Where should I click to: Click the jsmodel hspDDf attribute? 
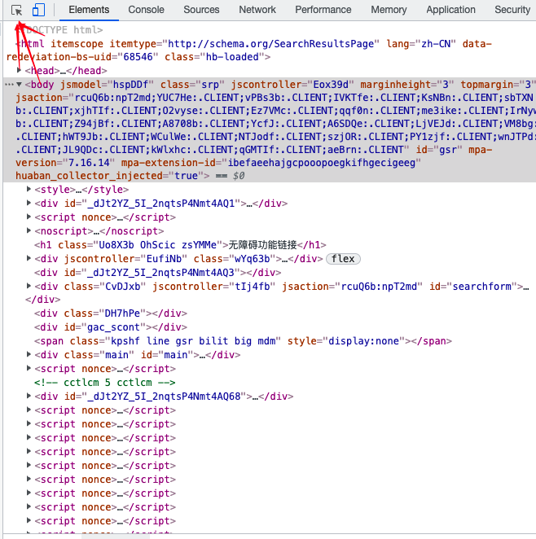(x=108, y=84)
